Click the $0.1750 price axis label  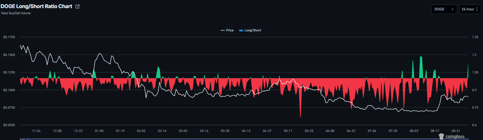tap(9, 38)
